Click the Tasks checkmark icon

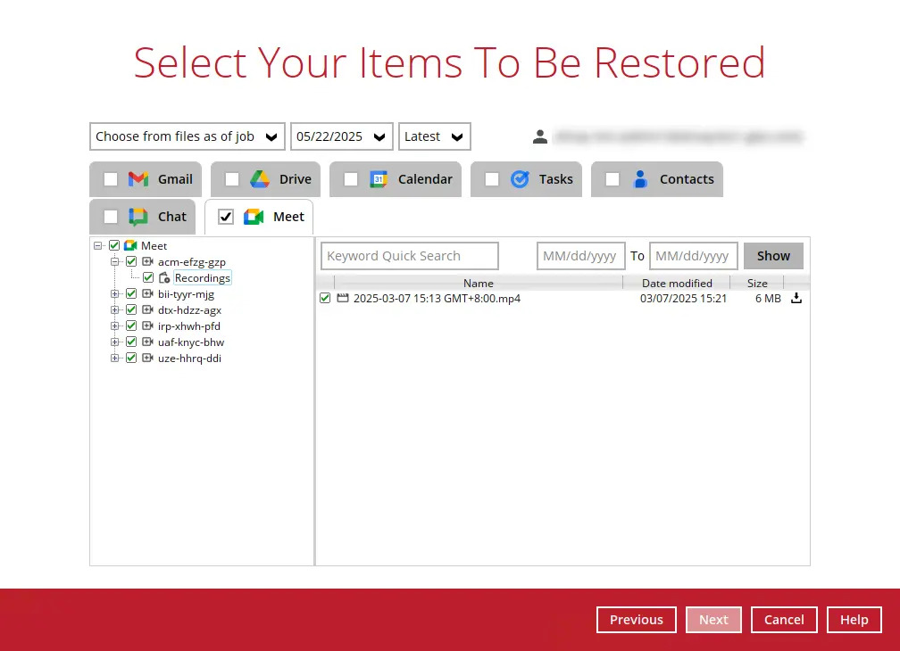[520, 179]
